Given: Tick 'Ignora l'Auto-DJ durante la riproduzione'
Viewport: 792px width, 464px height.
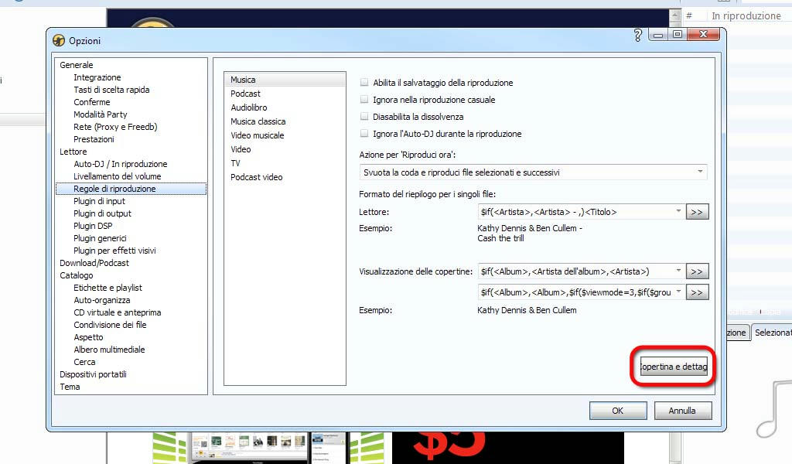Looking at the screenshot, I should tap(364, 134).
